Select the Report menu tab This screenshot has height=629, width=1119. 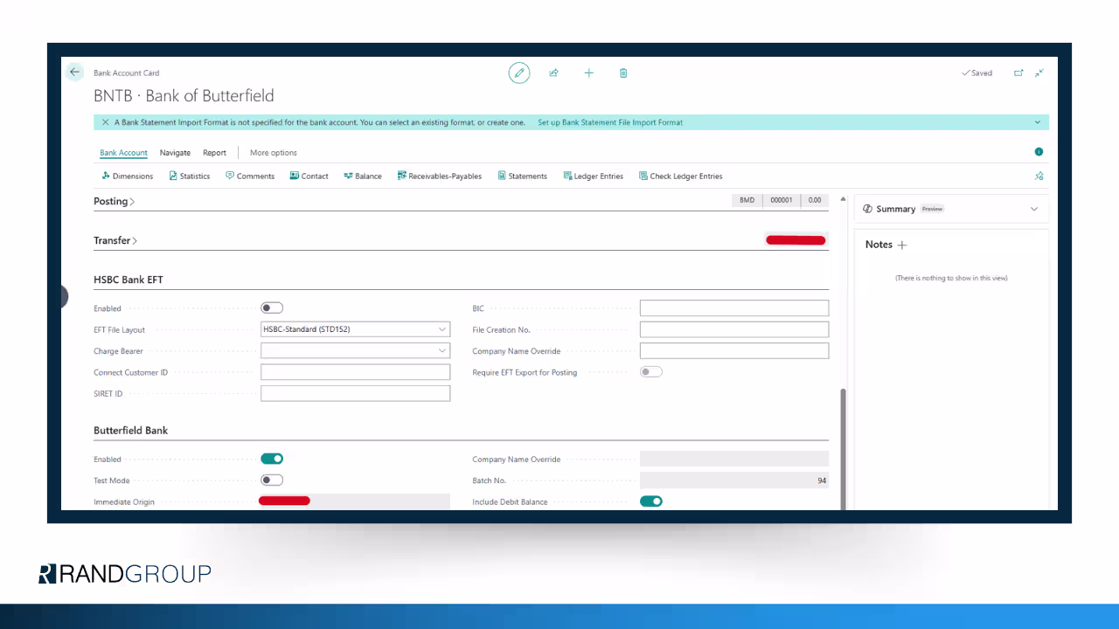coord(214,153)
